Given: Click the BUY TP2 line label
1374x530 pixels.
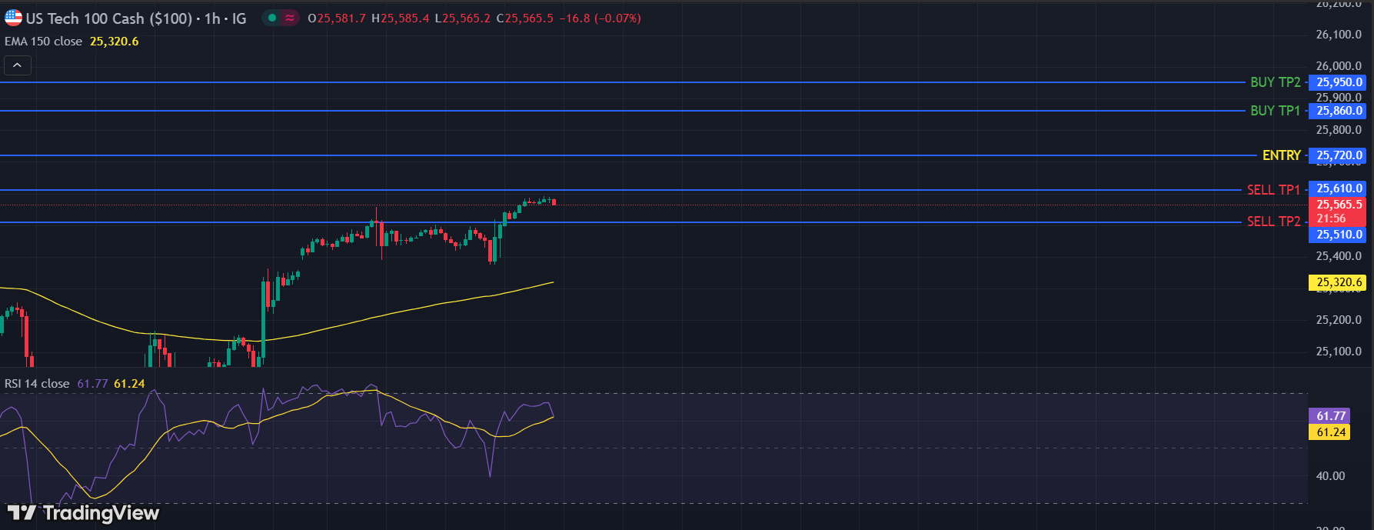Looking at the screenshot, I should point(1275,82).
